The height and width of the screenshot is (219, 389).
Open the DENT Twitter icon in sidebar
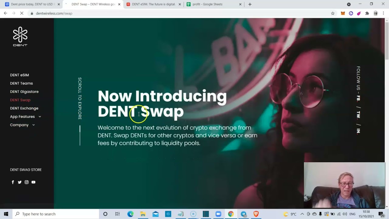point(20,182)
